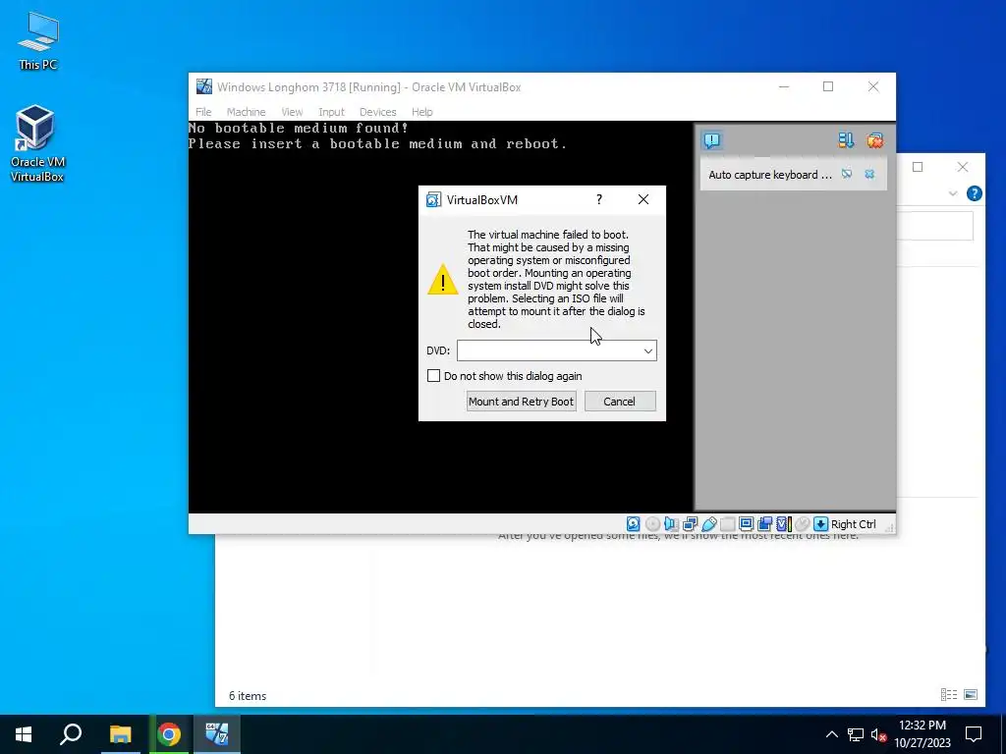Image resolution: width=1006 pixels, height=754 pixels.
Task: Click the '6 items' status text in File Explorer
Action: tap(248, 696)
